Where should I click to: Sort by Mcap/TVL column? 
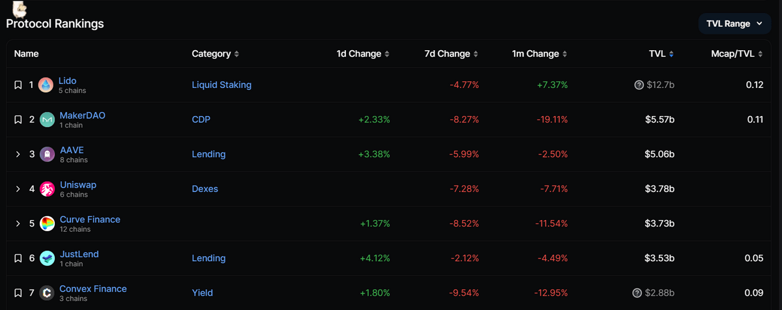point(737,54)
